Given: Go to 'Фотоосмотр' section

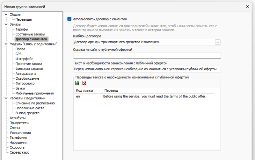Looking at the screenshot, I should (25, 83).
